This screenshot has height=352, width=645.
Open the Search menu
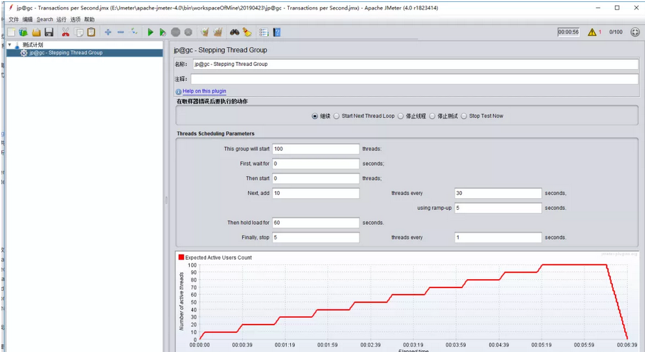point(45,20)
